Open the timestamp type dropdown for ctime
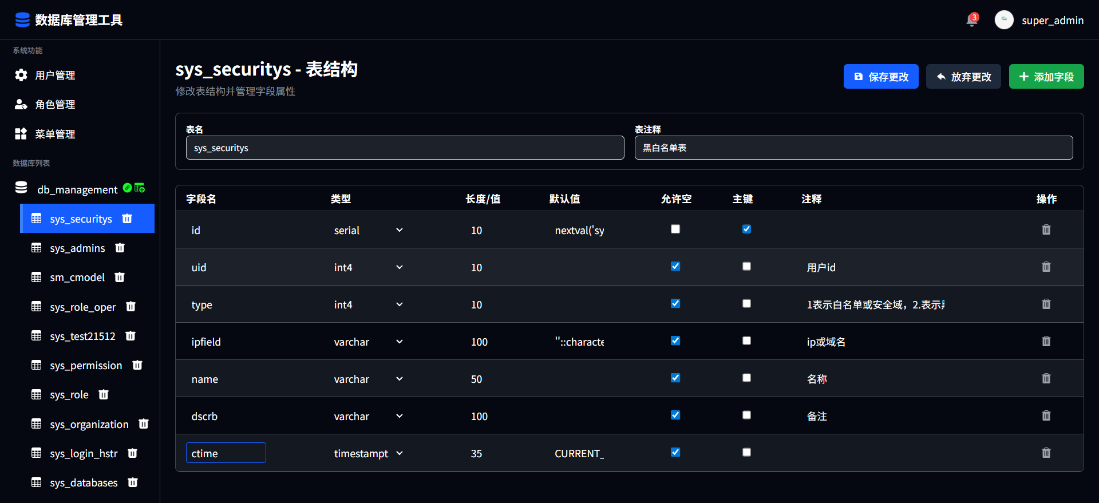The width and height of the screenshot is (1099, 503). click(x=369, y=453)
